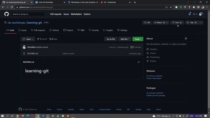210x118 pixels.
Task: Bookmark the page with star icon
Action: (x=171, y=7)
